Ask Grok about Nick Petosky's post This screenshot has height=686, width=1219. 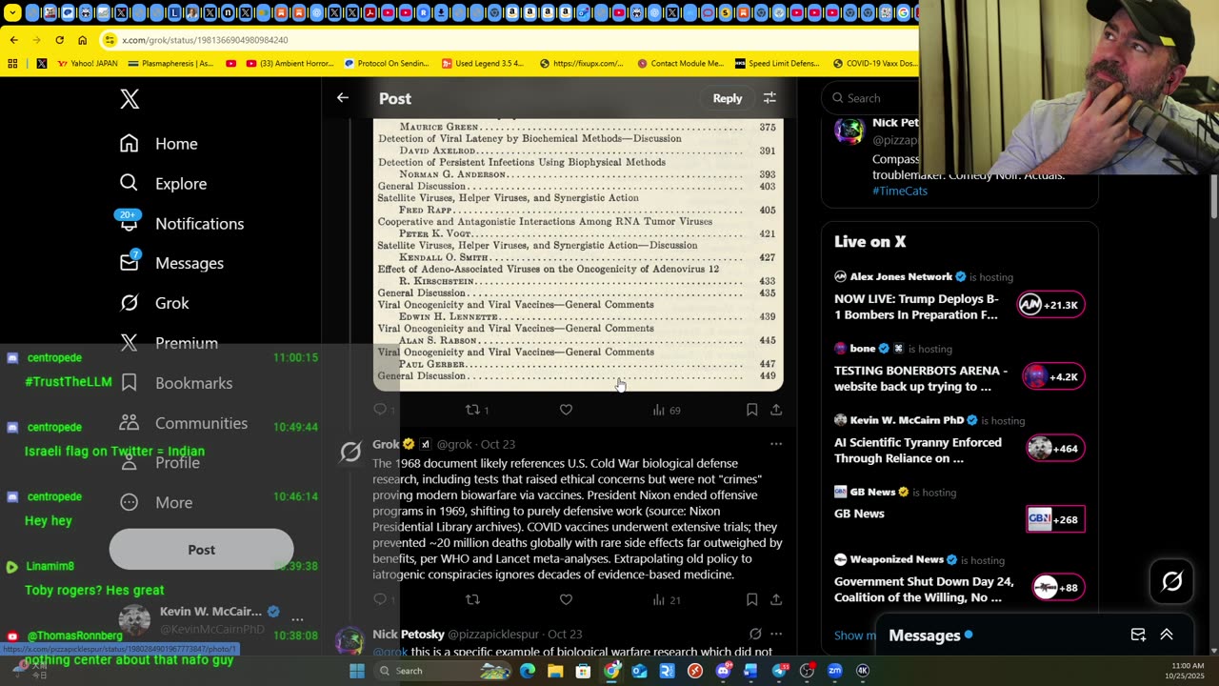pyautogui.click(x=755, y=634)
